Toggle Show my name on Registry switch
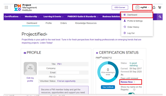This screenshot has height=96, width=166. [x=131, y=94]
